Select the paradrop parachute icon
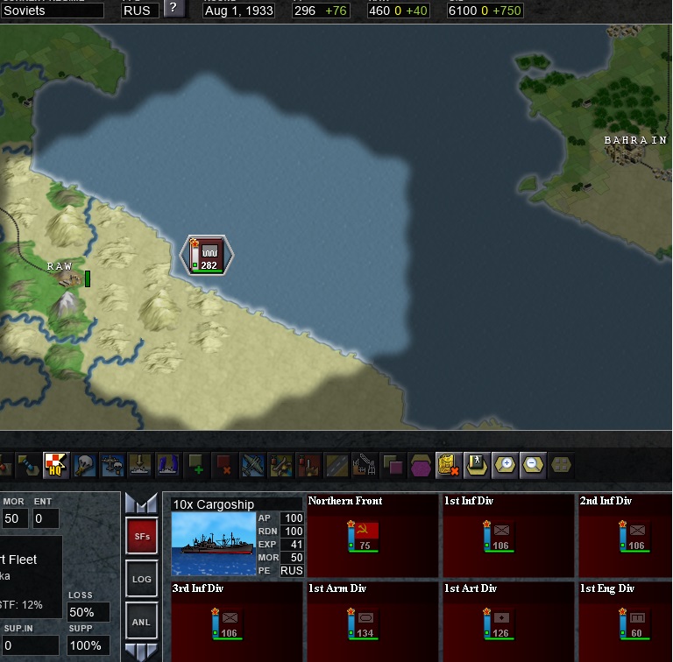The width and height of the screenshot is (673, 662). click(x=84, y=465)
